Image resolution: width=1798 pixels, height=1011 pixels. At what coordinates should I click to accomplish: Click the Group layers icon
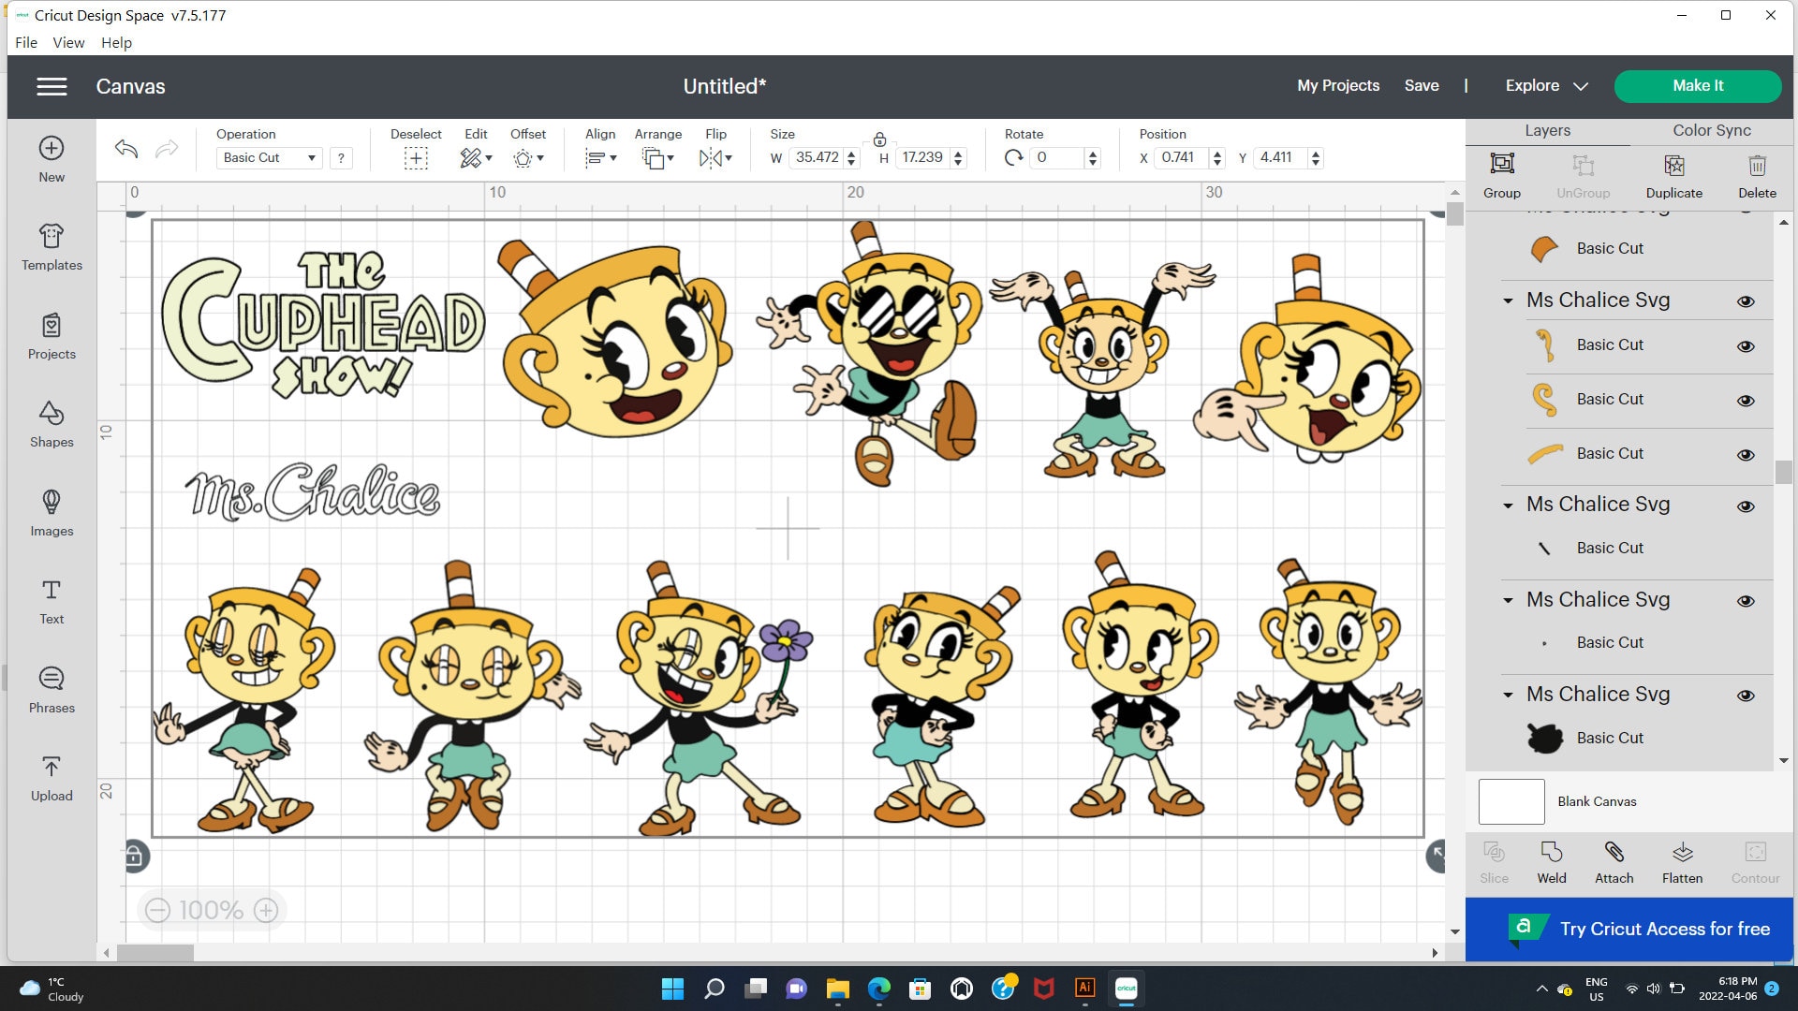(1502, 164)
